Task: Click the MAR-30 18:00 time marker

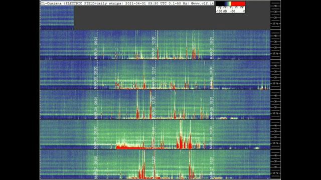Action: 211,78
